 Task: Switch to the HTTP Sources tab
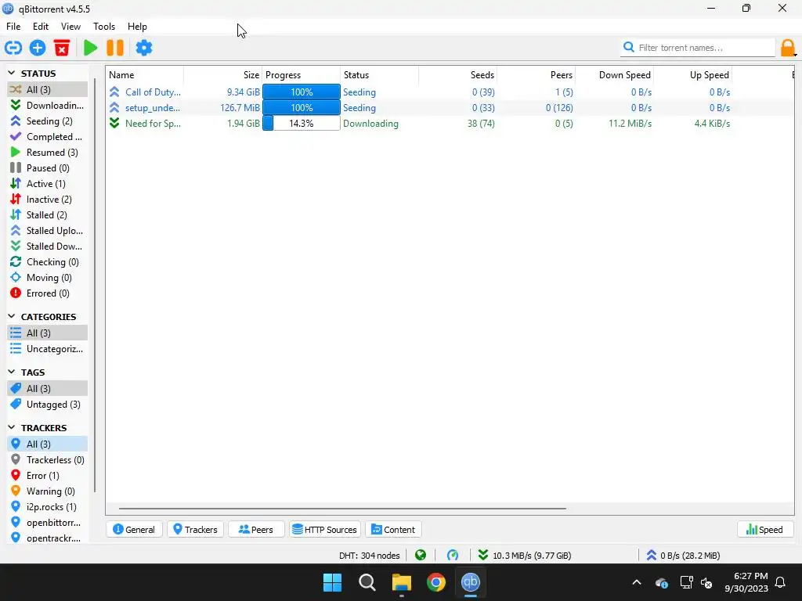(x=325, y=530)
